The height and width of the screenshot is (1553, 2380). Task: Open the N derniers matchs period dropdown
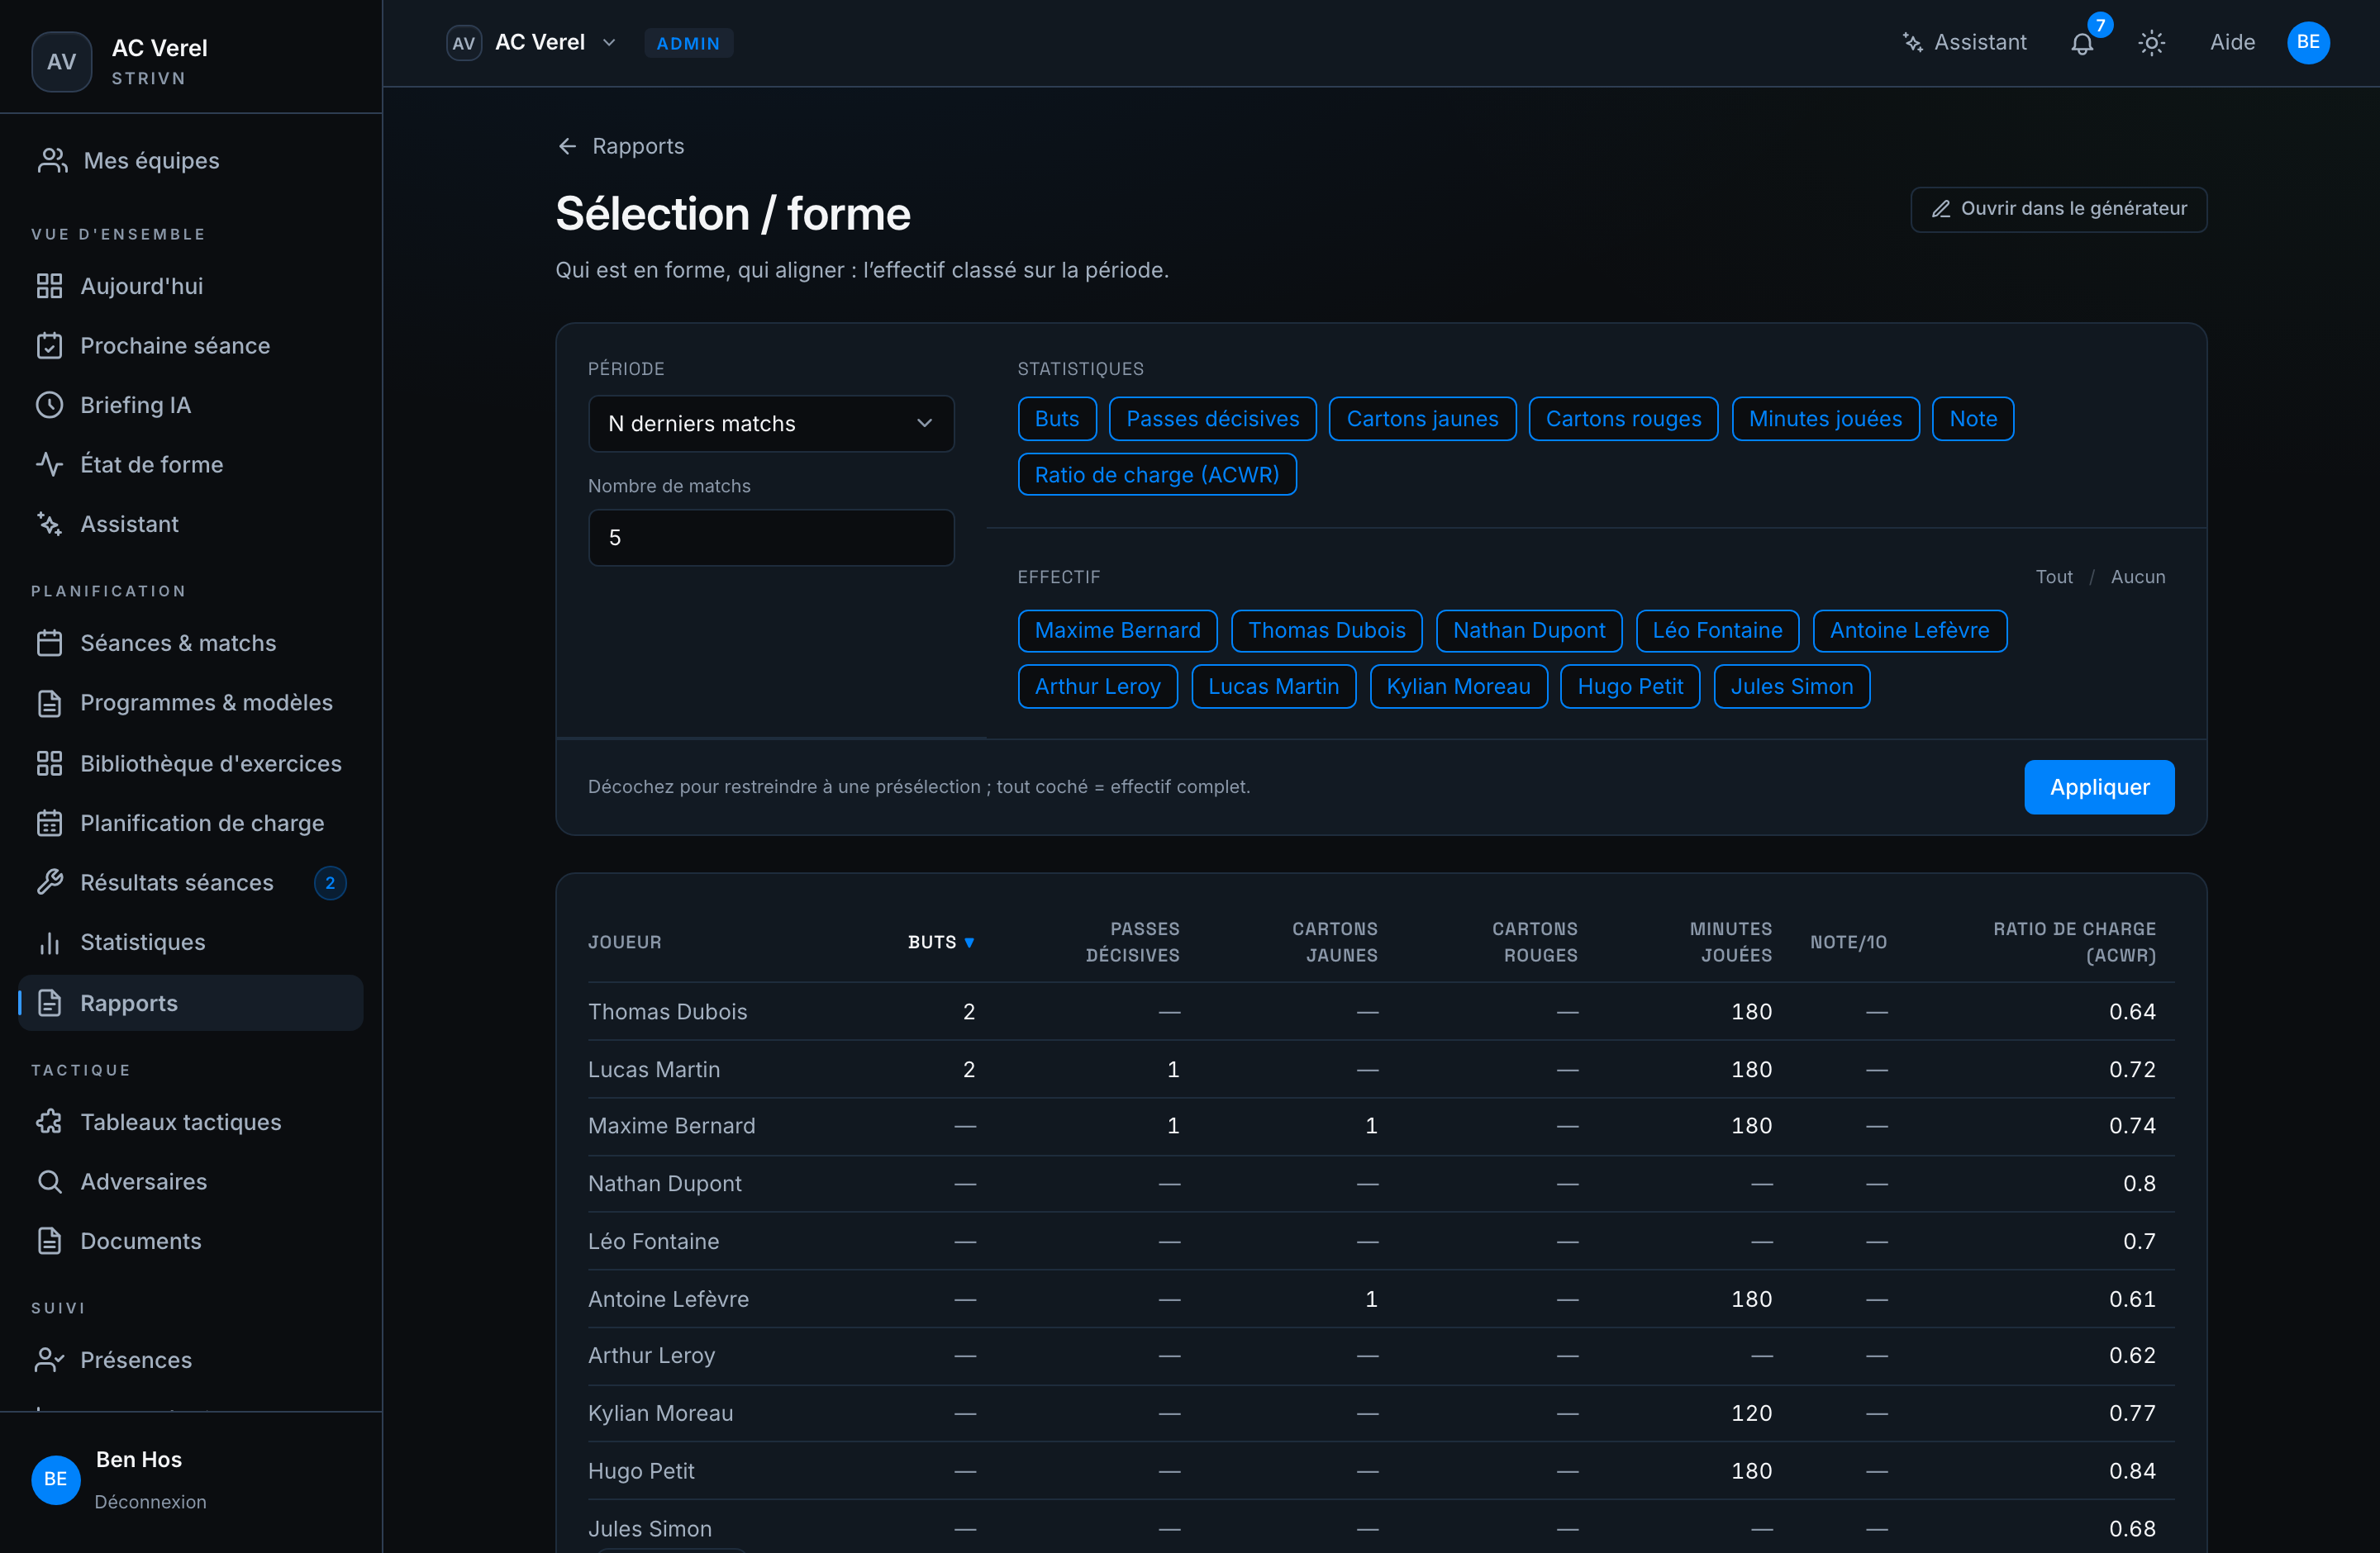click(771, 424)
